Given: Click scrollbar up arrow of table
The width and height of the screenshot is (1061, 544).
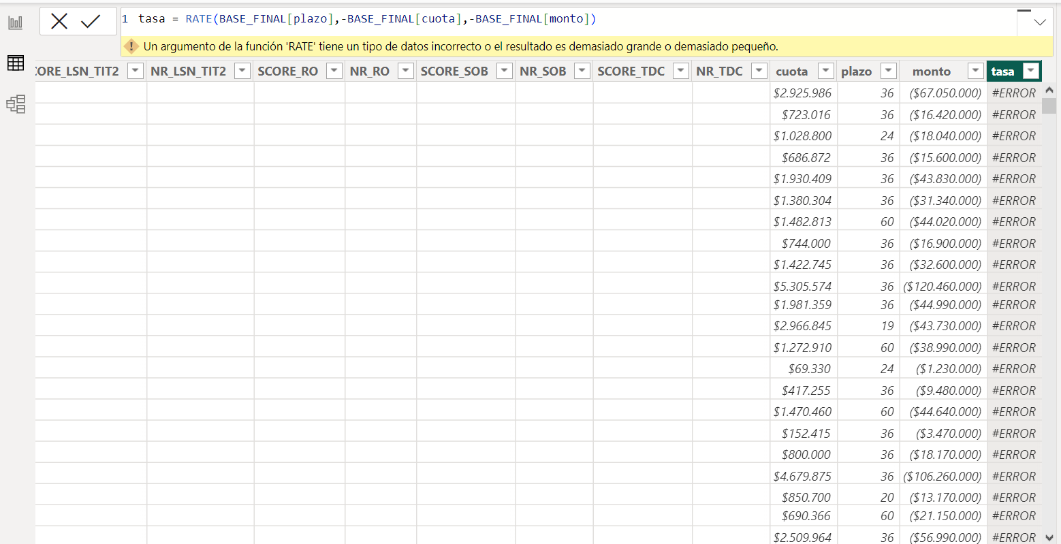Looking at the screenshot, I should tap(1049, 90).
